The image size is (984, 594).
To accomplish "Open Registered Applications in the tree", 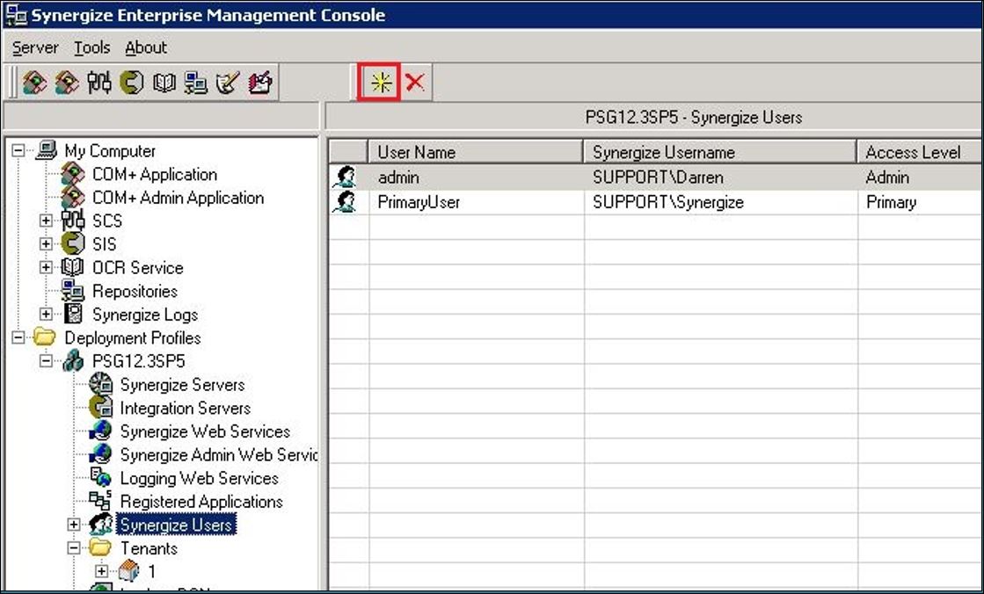I will click(x=201, y=502).
